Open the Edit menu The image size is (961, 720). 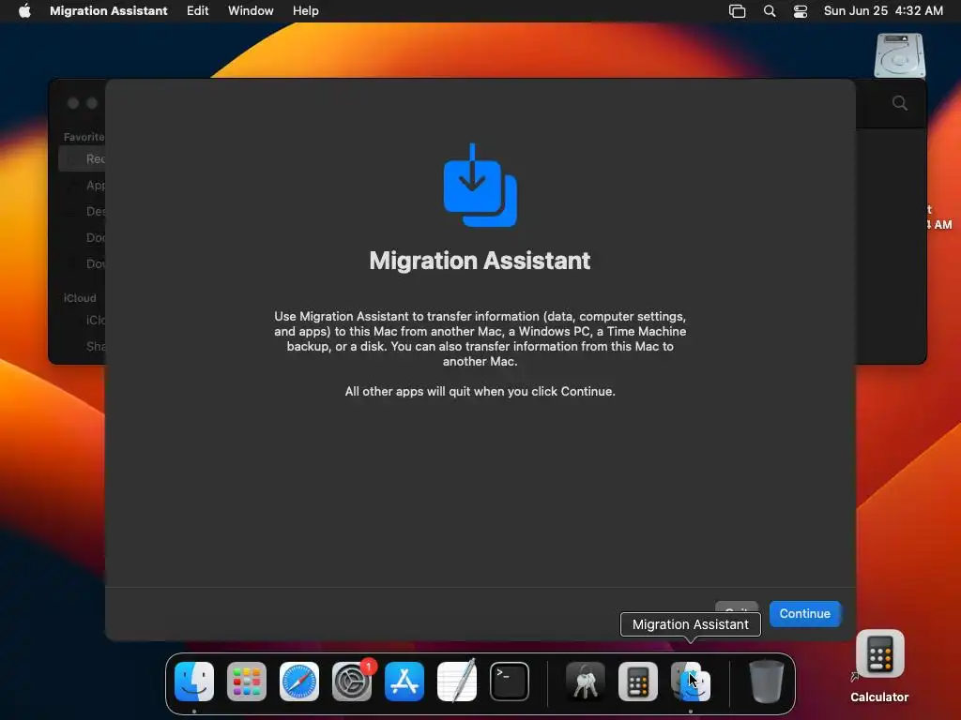coord(197,10)
